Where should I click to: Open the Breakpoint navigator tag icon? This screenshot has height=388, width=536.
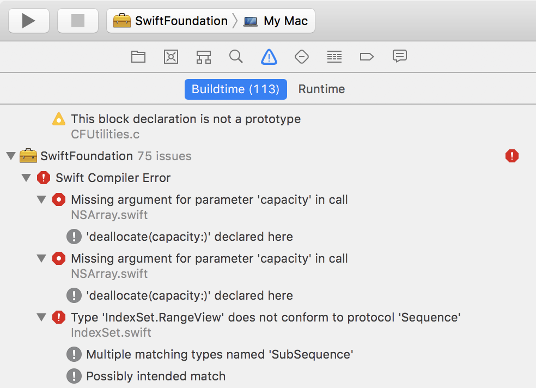pyautogui.click(x=367, y=57)
